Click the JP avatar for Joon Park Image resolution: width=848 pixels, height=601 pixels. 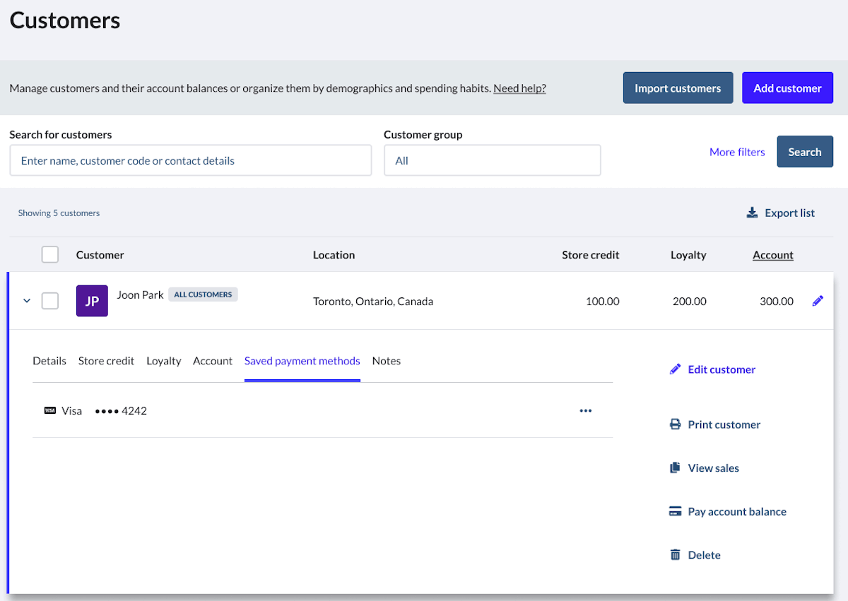92,300
